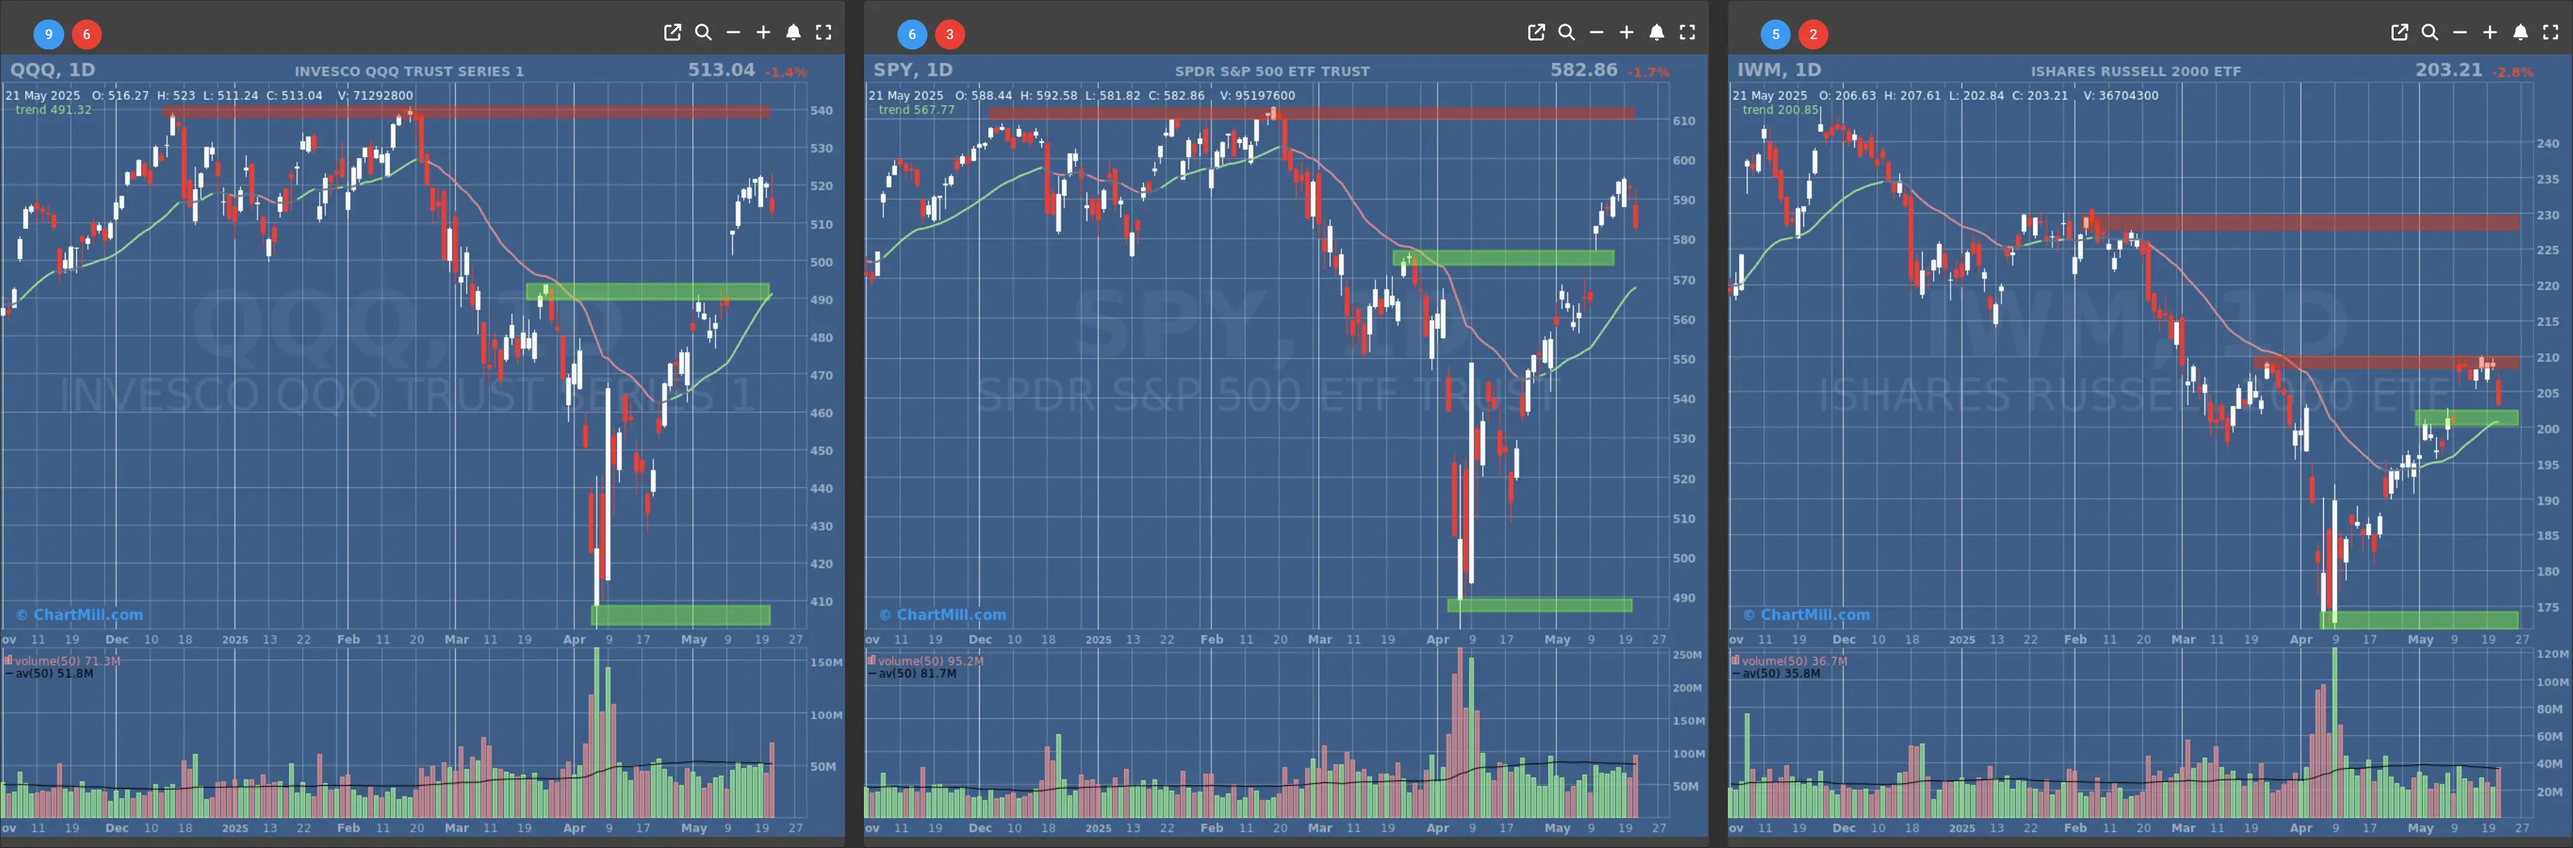Viewport: 2573px width, 848px height.
Task: Click search icon on QQQ chart
Action: click(703, 33)
